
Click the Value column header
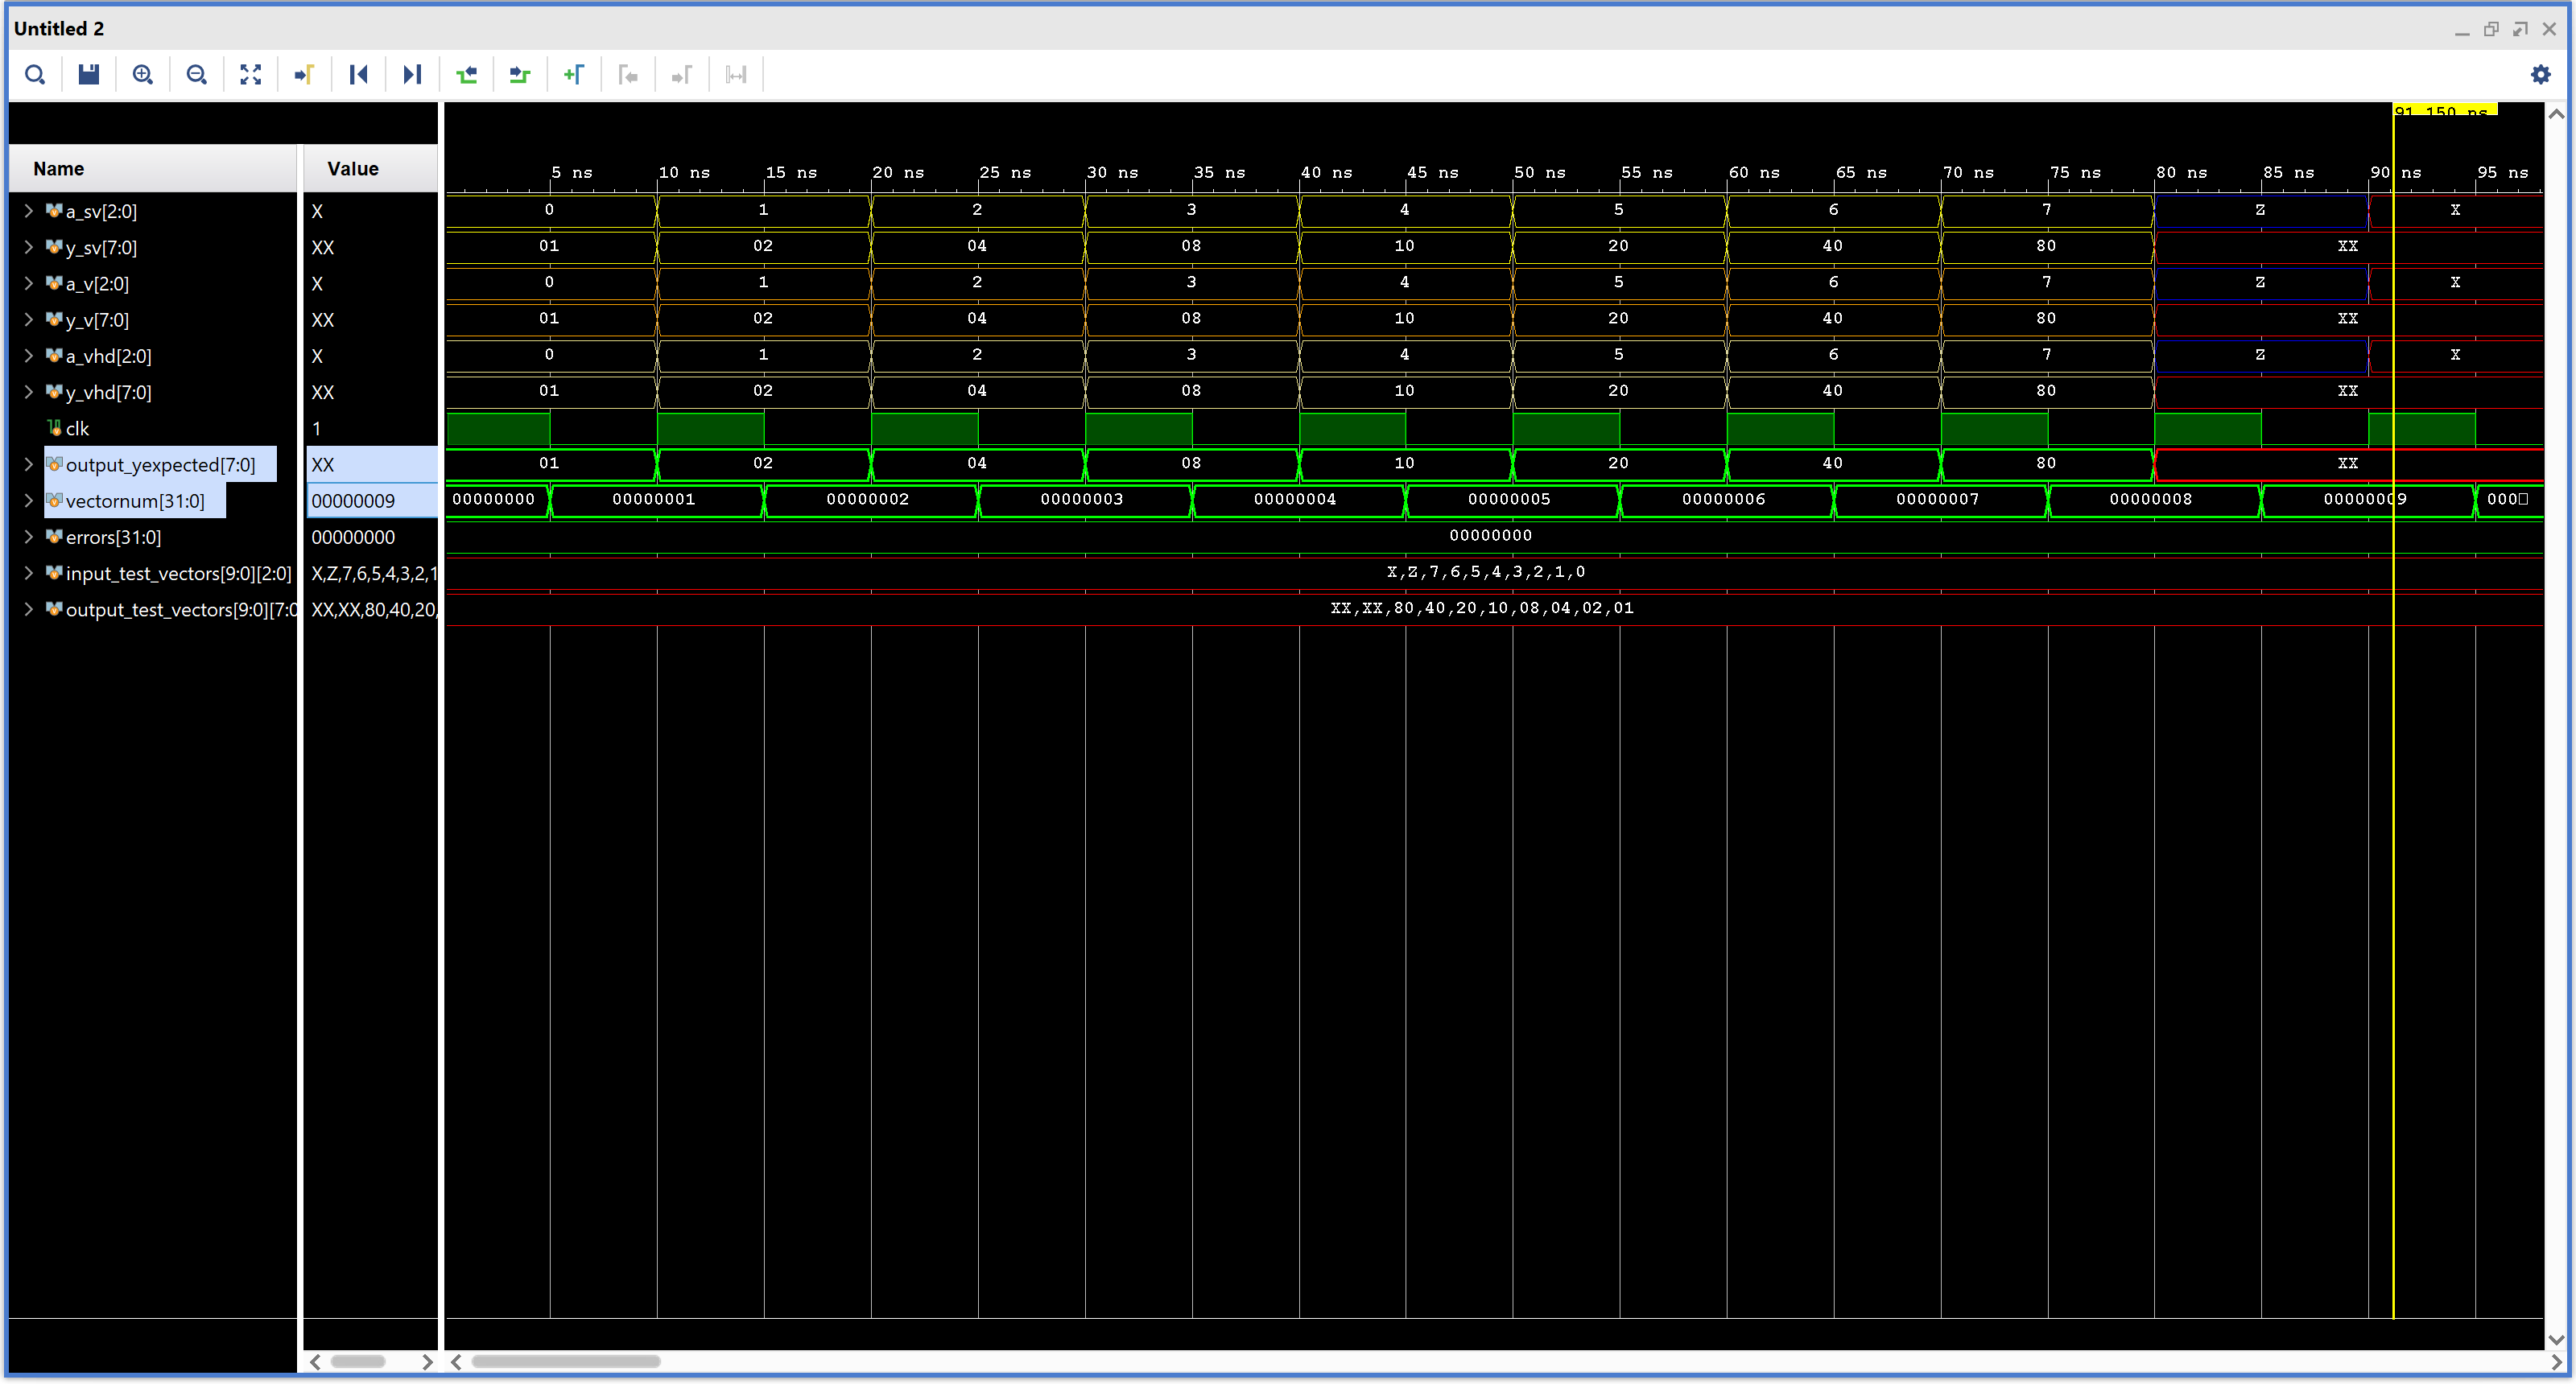[353, 169]
